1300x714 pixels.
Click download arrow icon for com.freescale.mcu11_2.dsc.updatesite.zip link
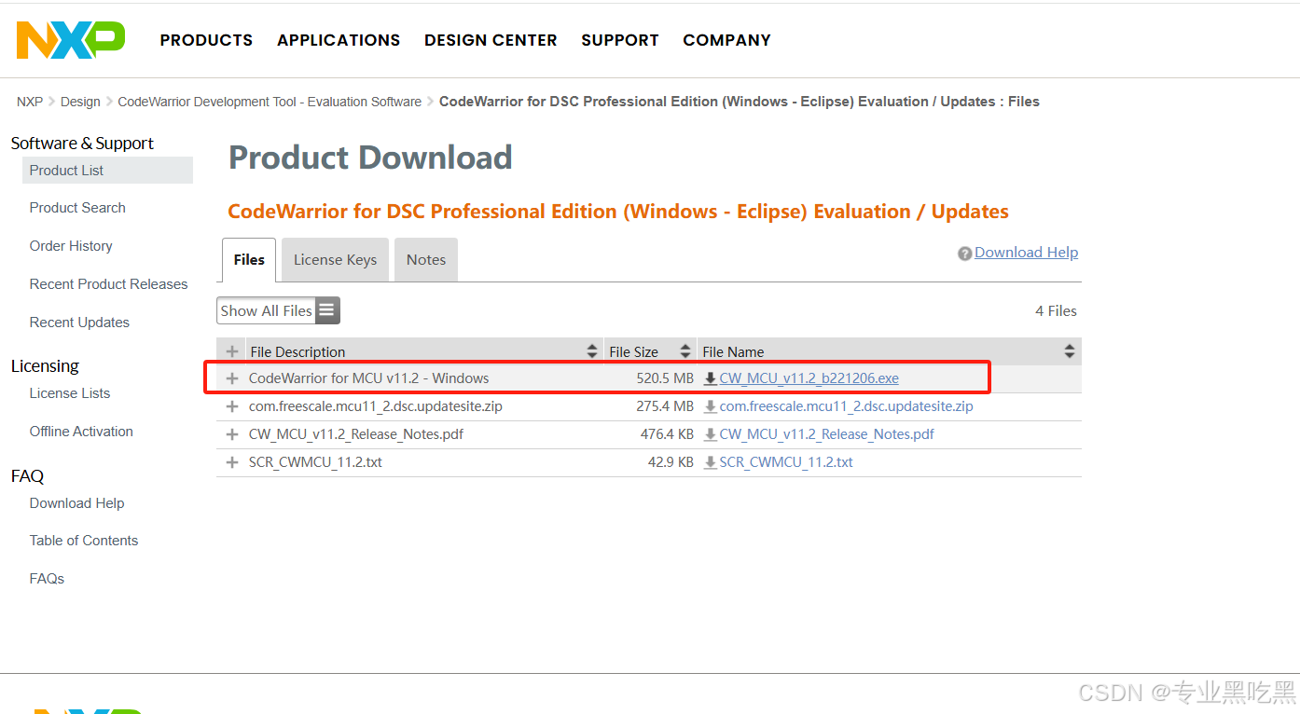tap(711, 406)
